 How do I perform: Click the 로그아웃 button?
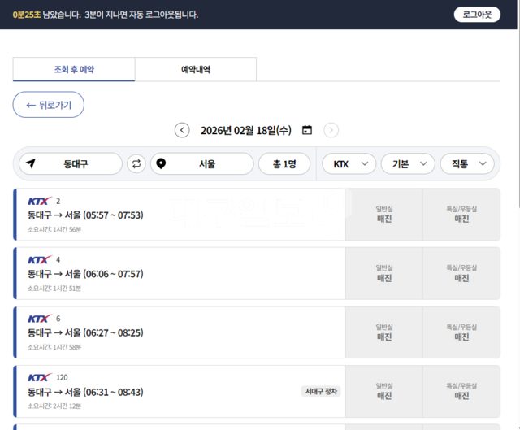coord(477,15)
